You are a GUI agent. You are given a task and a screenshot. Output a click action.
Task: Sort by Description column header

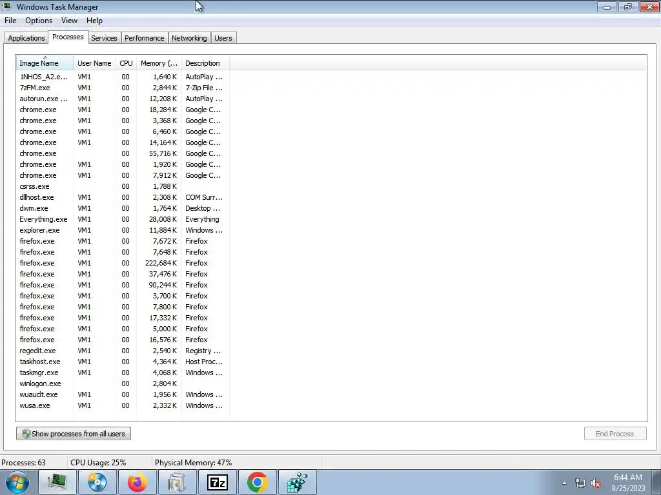(x=205, y=63)
